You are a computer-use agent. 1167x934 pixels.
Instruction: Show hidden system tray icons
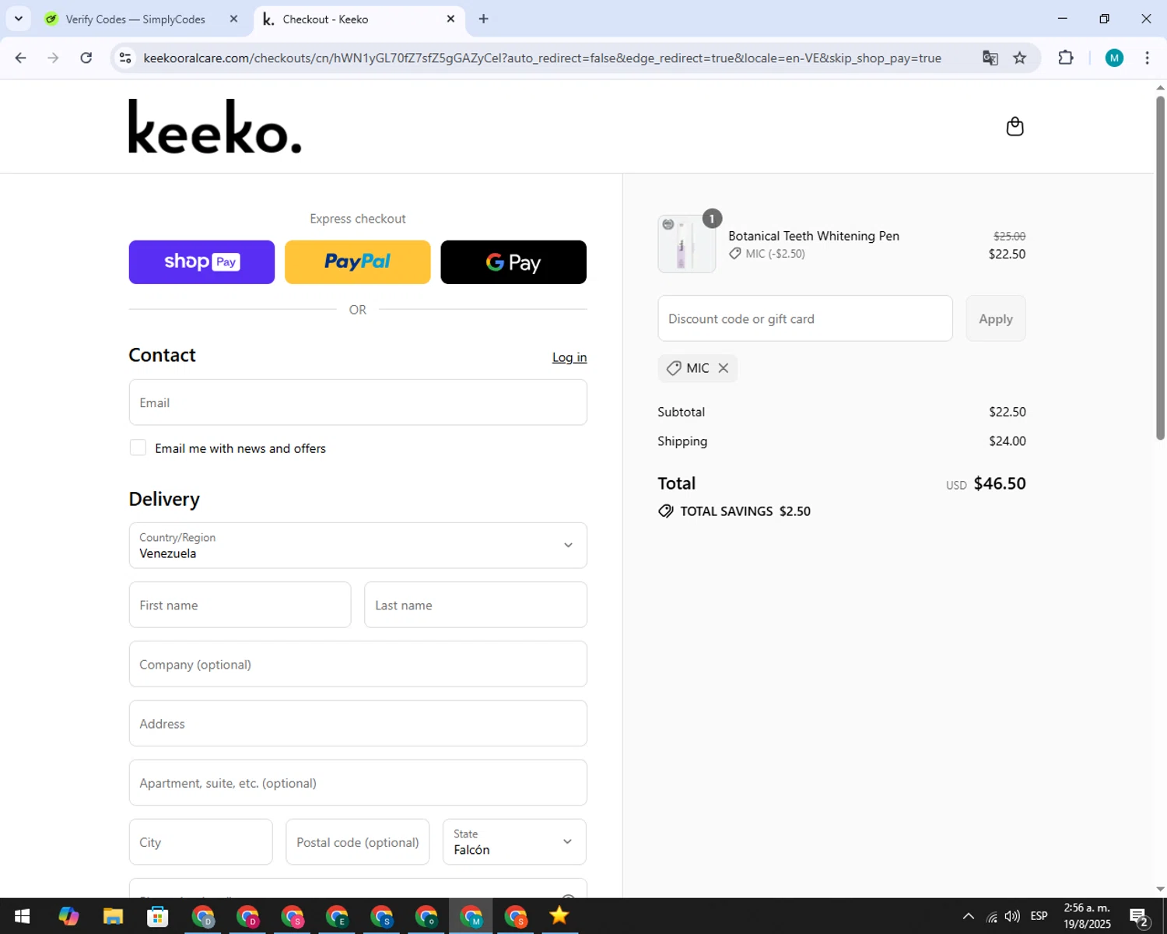968,916
